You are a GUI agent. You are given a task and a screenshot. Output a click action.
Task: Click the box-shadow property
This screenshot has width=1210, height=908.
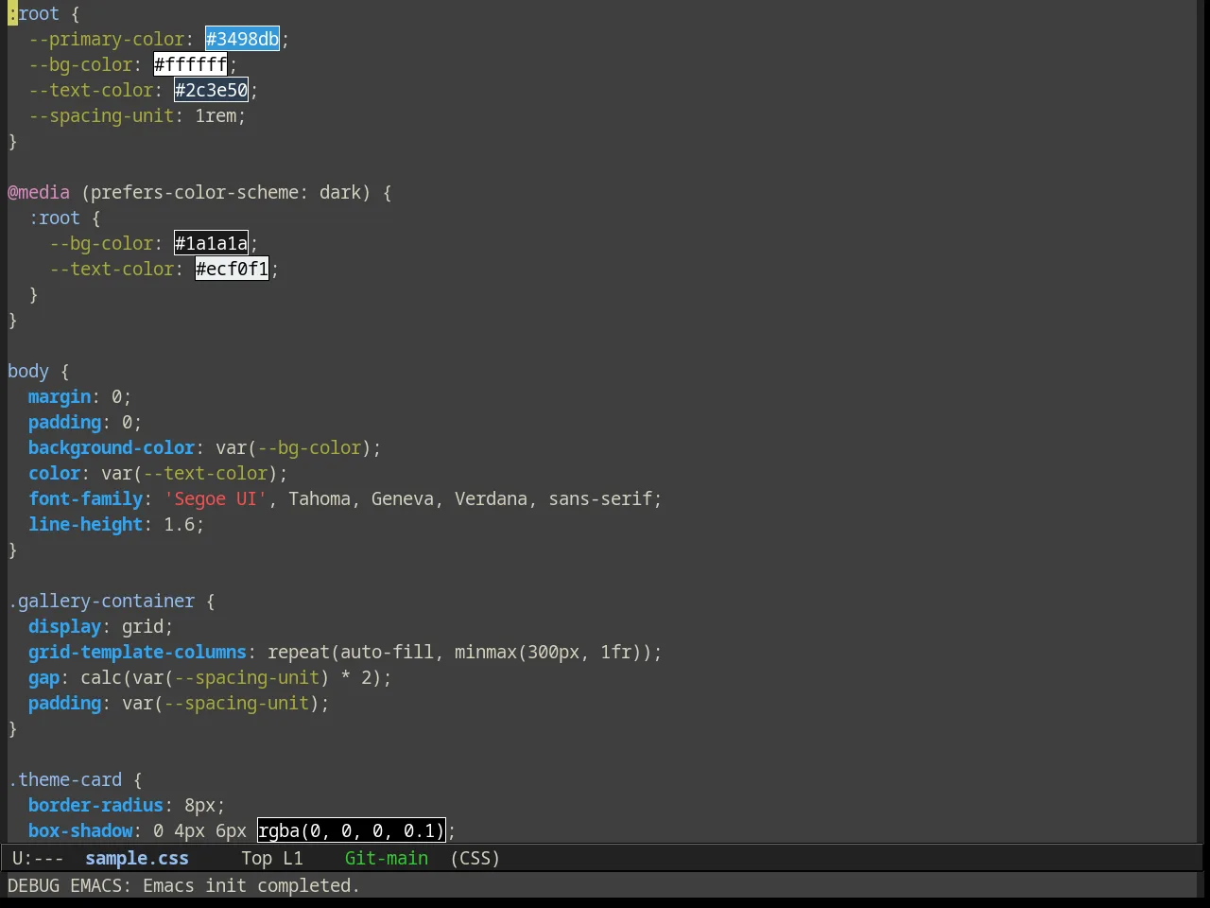80,830
